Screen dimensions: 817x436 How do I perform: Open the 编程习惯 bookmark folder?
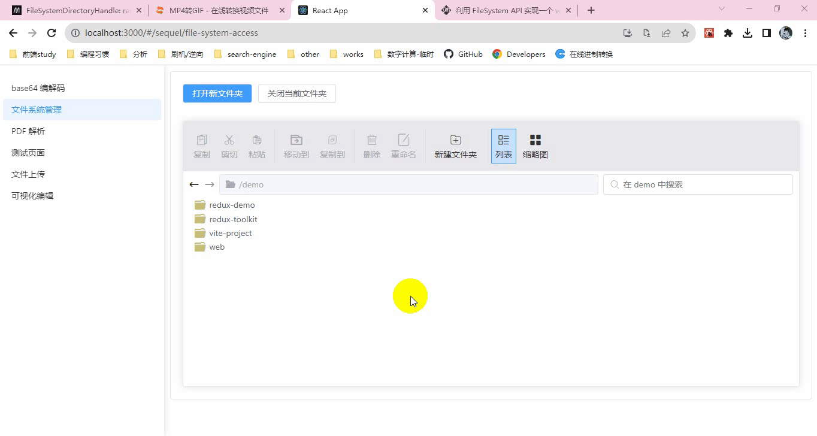coord(88,54)
